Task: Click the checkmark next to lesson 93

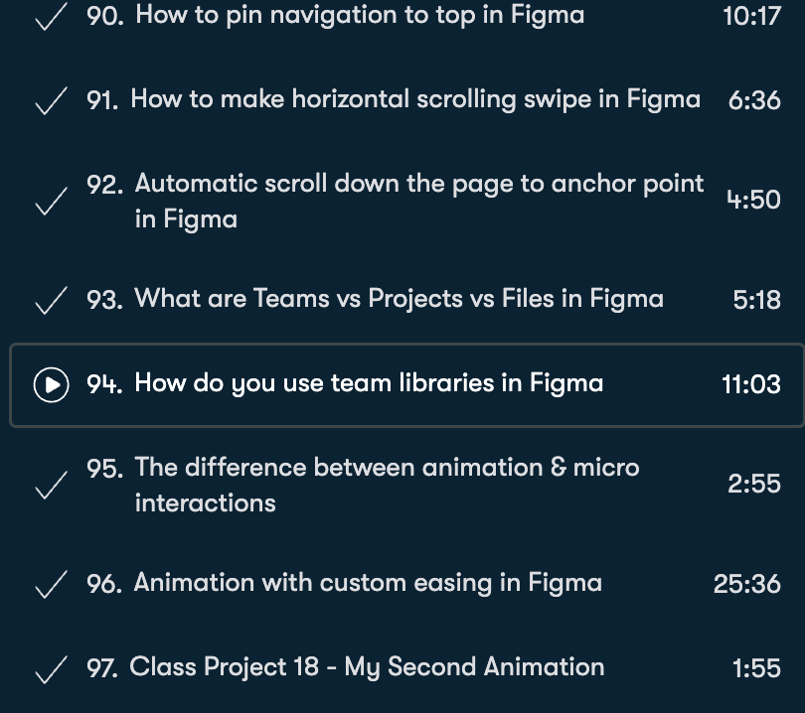Action: tap(51, 301)
